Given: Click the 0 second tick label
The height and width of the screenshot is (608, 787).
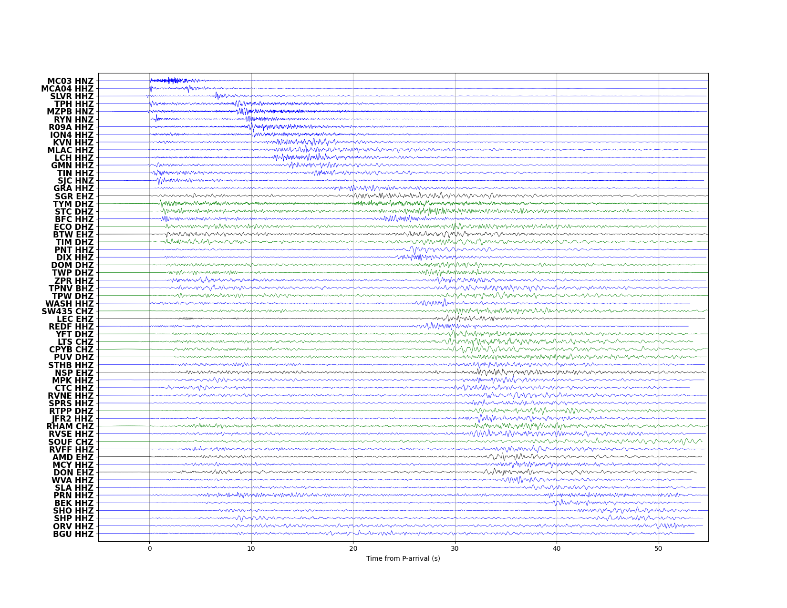Looking at the screenshot, I should (150, 548).
